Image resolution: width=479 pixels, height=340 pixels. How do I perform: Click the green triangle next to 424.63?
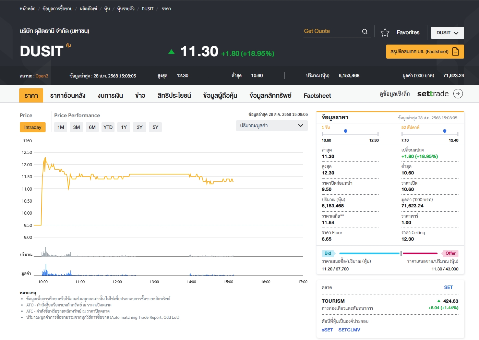point(439,301)
